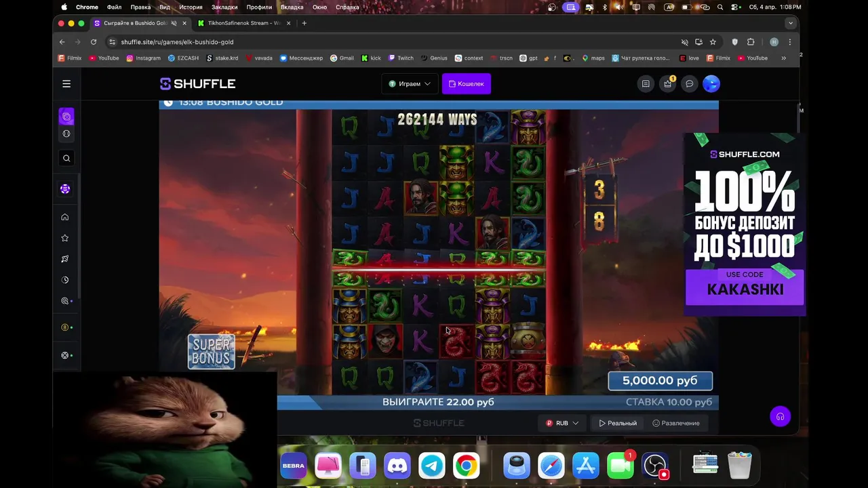The width and height of the screenshot is (868, 488).
Task: Open the История menu
Action: [x=191, y=7]
